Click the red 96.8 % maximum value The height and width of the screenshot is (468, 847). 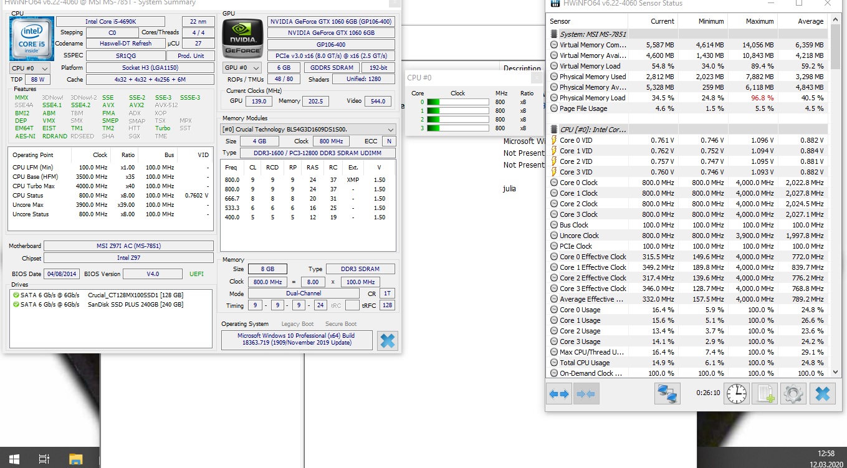(761, 98)
